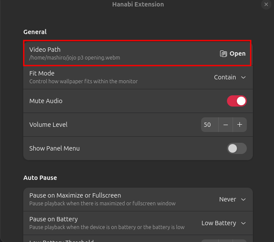
Task: Click the Mute Audio row label
Action: tap(46, 101)
